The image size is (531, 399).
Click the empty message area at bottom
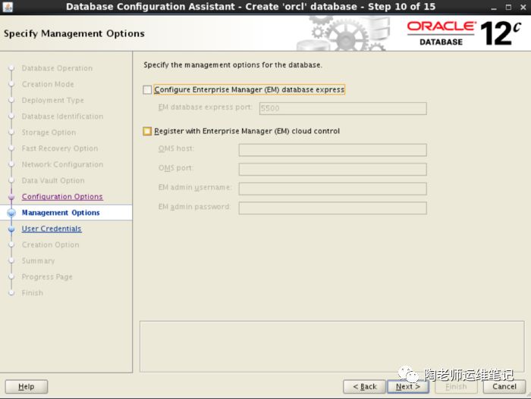[x=332, y=347]
